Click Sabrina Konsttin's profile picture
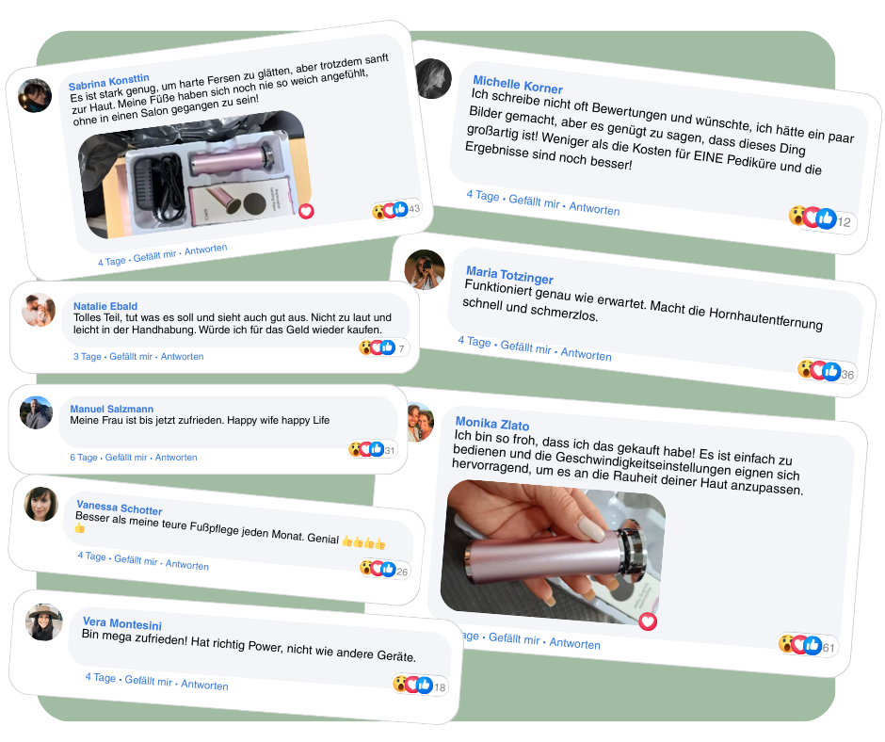This screenshot has width=885, height=742. point(35,95)
